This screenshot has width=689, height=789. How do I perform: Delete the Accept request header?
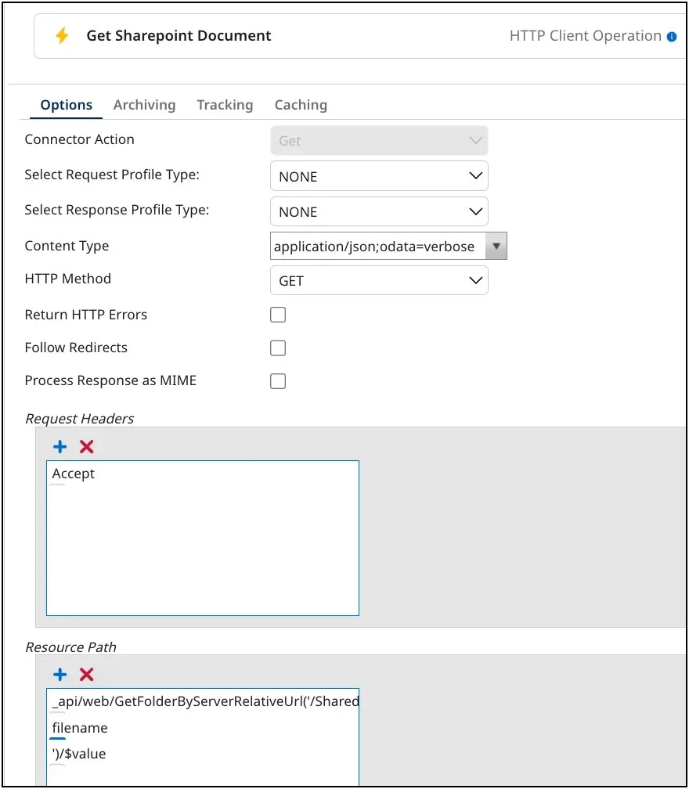point(86,446)
